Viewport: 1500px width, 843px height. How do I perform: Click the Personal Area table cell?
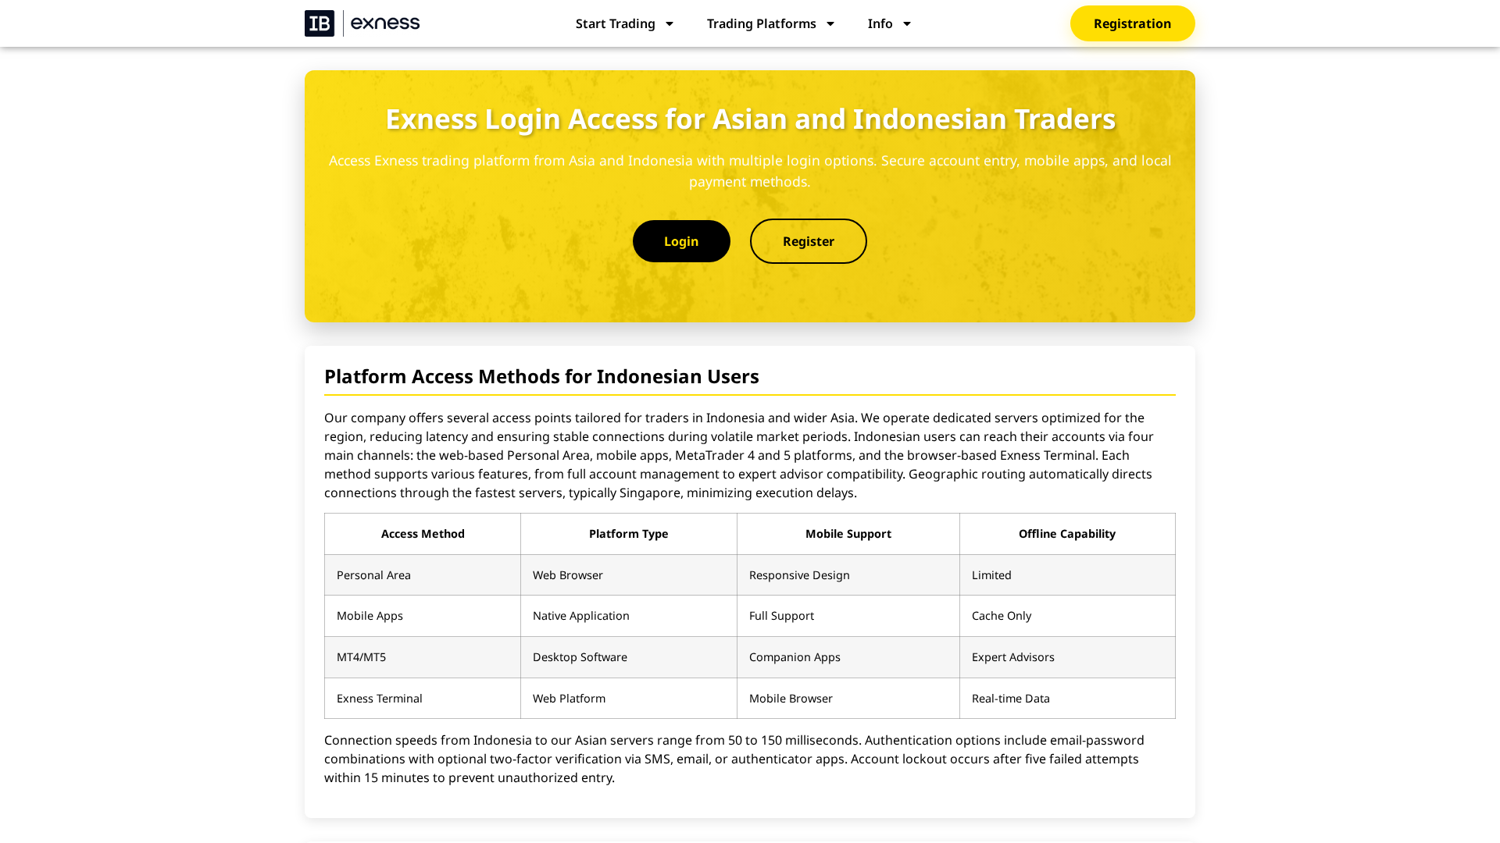[423, 575]
